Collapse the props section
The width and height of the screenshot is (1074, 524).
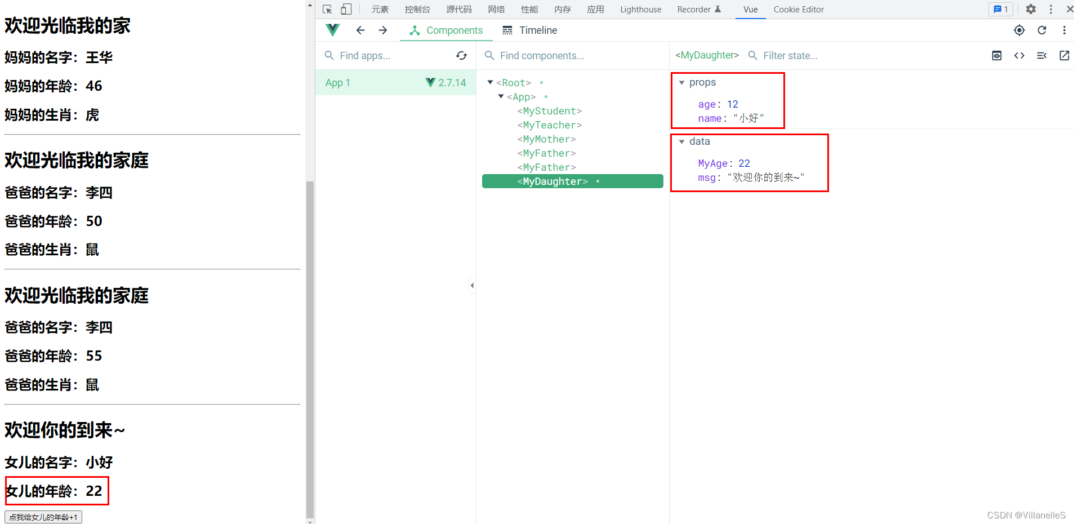(x=681, y=83)
